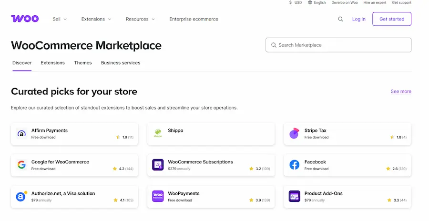Viewport: 429px width, 221px height.
Task: Open Enterprise ecommerce page
Action: (194, 19)
